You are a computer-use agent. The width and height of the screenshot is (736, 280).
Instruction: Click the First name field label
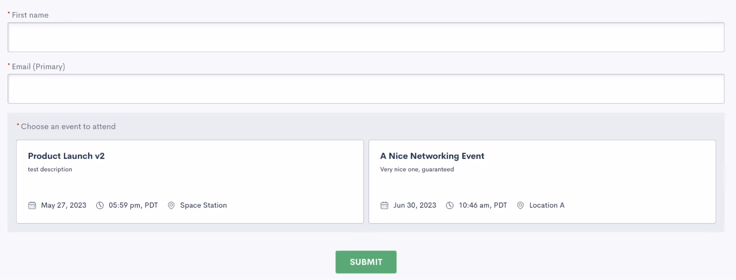point(30,15)
